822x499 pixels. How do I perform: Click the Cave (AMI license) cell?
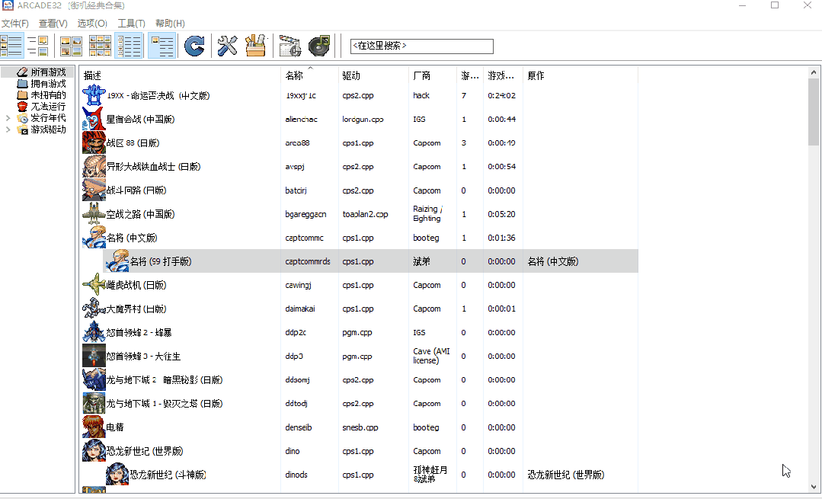click(431, 356)
